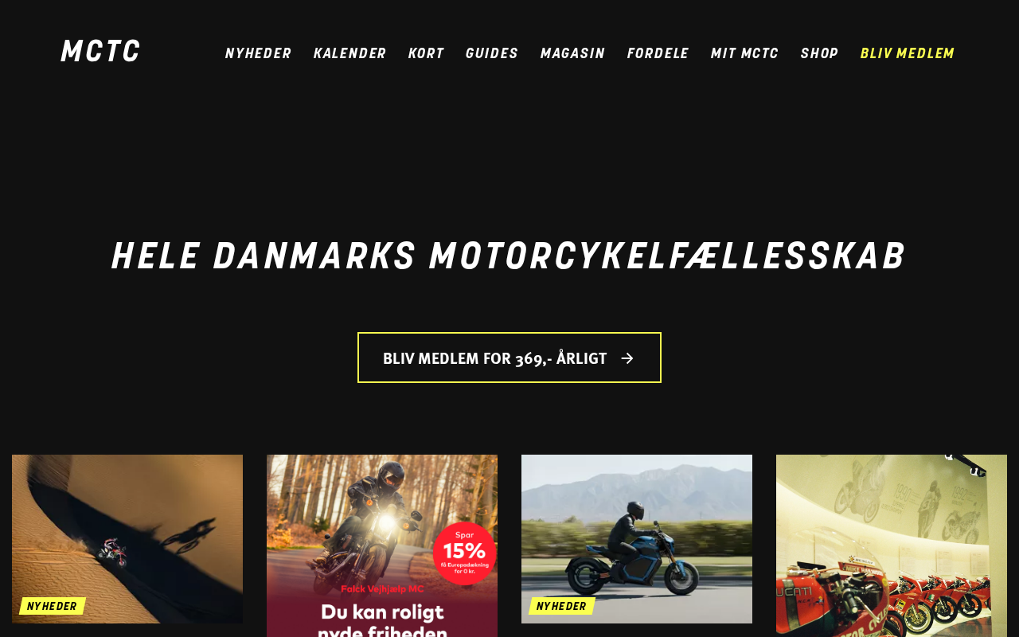Screen dimensions: 1019x637
Task: Go to the Kort page
Action: [x=426, y=53]
